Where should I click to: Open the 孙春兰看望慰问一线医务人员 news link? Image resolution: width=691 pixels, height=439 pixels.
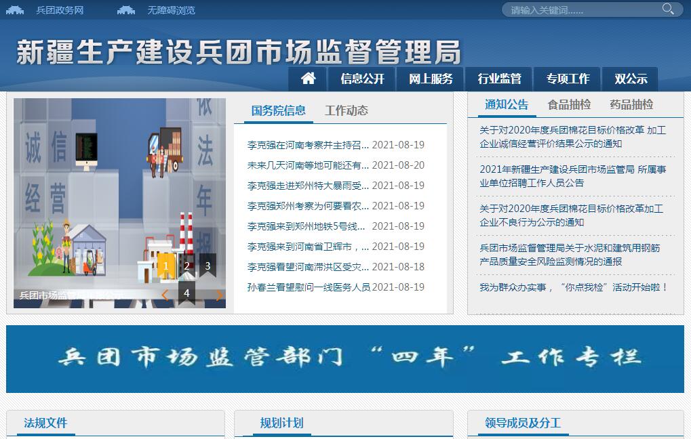coord(309,287)
